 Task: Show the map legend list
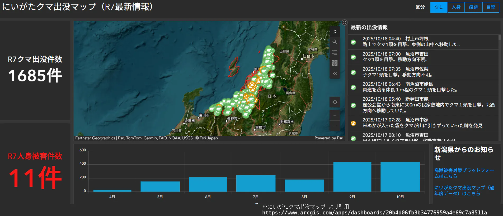[x=335, y=52]
